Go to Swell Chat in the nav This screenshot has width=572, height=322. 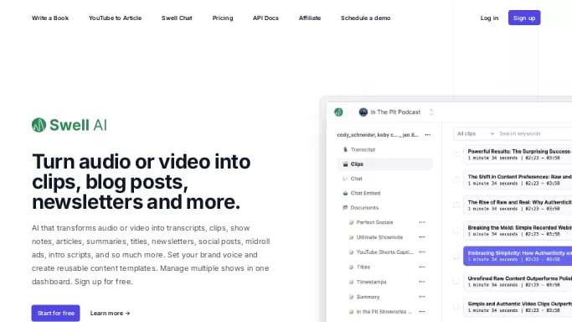point(177,18)
